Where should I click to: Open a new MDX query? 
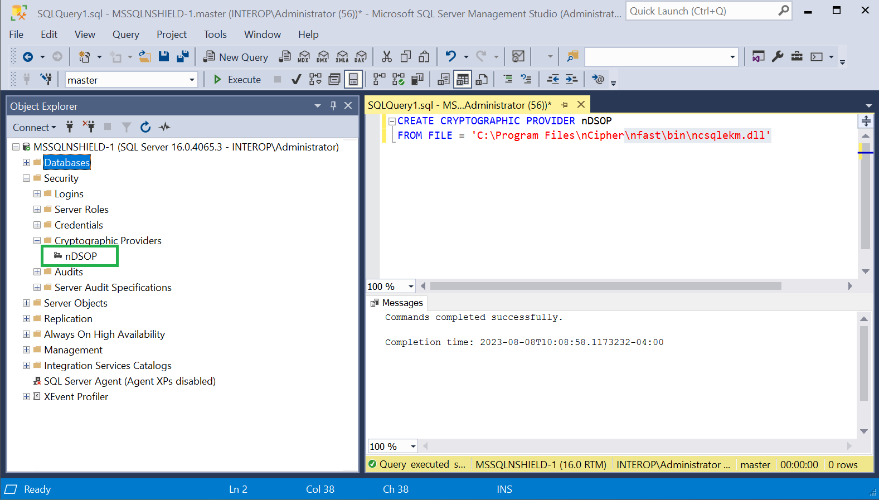(x=304, y=56)
